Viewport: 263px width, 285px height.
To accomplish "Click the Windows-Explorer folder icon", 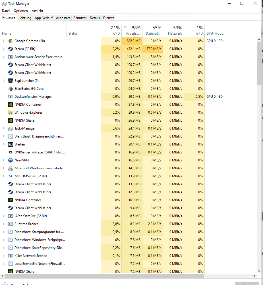I will pos(11,113).
